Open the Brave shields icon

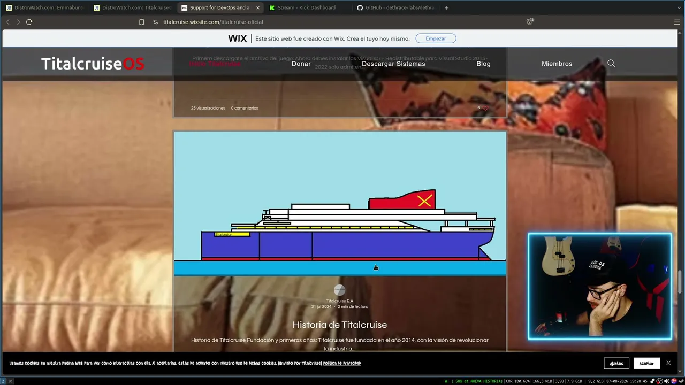[x=530, y=21]
